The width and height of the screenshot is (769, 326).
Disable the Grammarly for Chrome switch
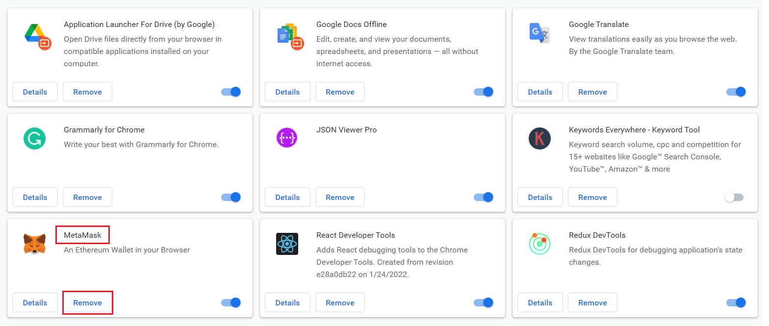click(231, 197)
